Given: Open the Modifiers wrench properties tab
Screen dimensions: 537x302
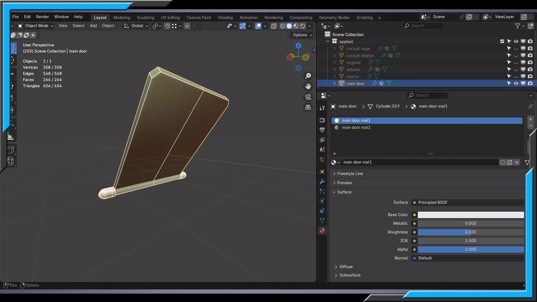Looking at the screenshot, I should point(322,182).
